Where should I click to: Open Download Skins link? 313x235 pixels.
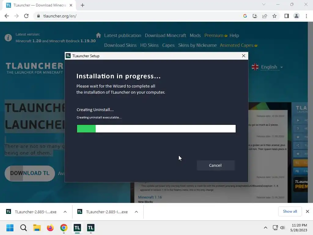coord(120,45)
